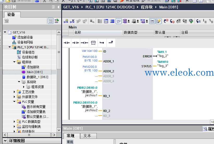
Task: Collapse block interface with up arrow
Action: (168, 37)
